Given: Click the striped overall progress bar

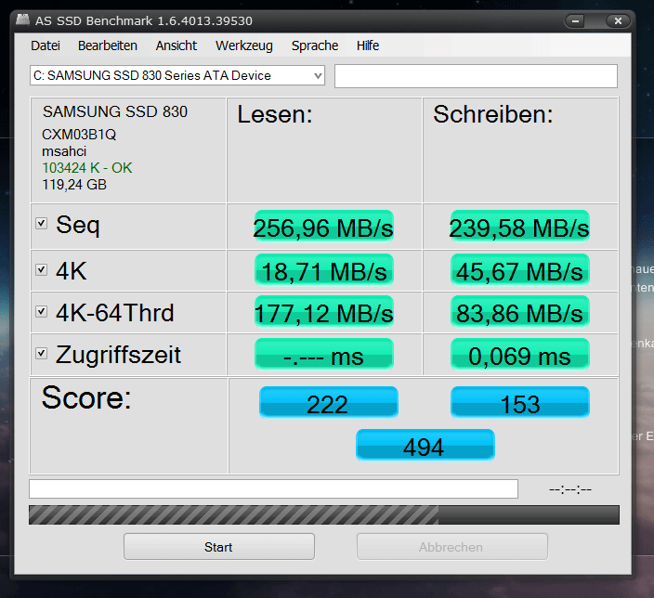Looking at the screenshot, I should coord(324,514).
